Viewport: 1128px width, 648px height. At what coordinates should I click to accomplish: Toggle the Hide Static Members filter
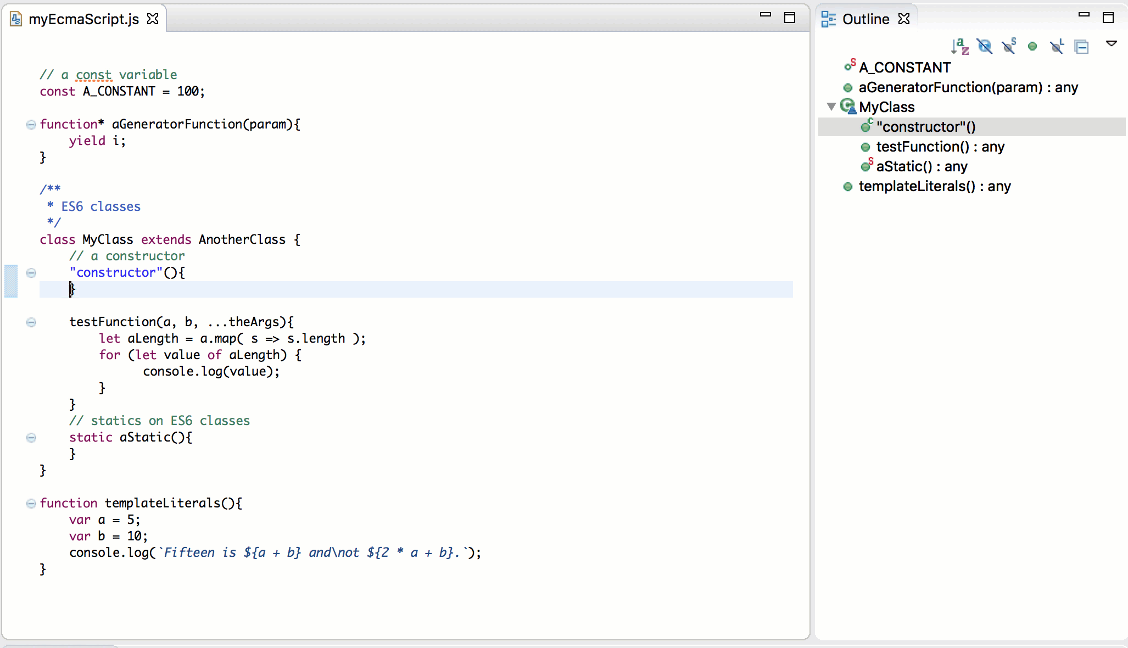coord(1009,47)
